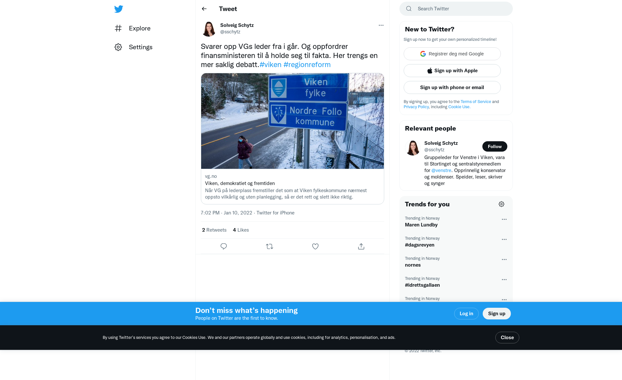Open tweet's more options ellipsis
The width and height of the screenshot is (622, 380).
pos(381,25)
